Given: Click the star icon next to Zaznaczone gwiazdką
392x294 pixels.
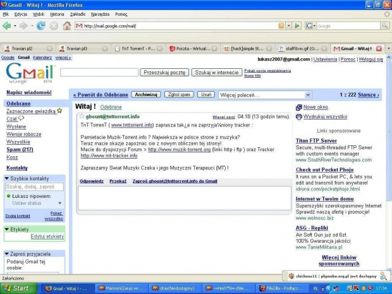Looking at the screenshot, I should pos(59,111).
